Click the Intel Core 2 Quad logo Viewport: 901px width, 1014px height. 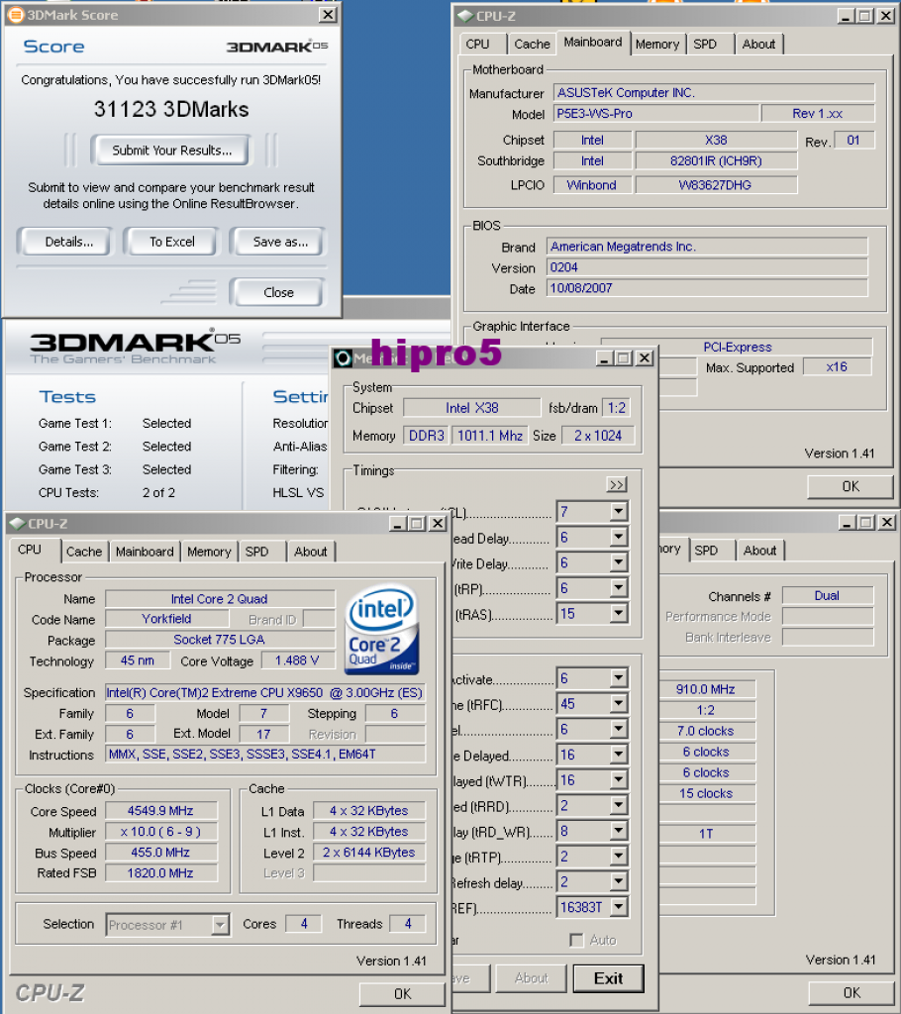[x=381, y=629]
